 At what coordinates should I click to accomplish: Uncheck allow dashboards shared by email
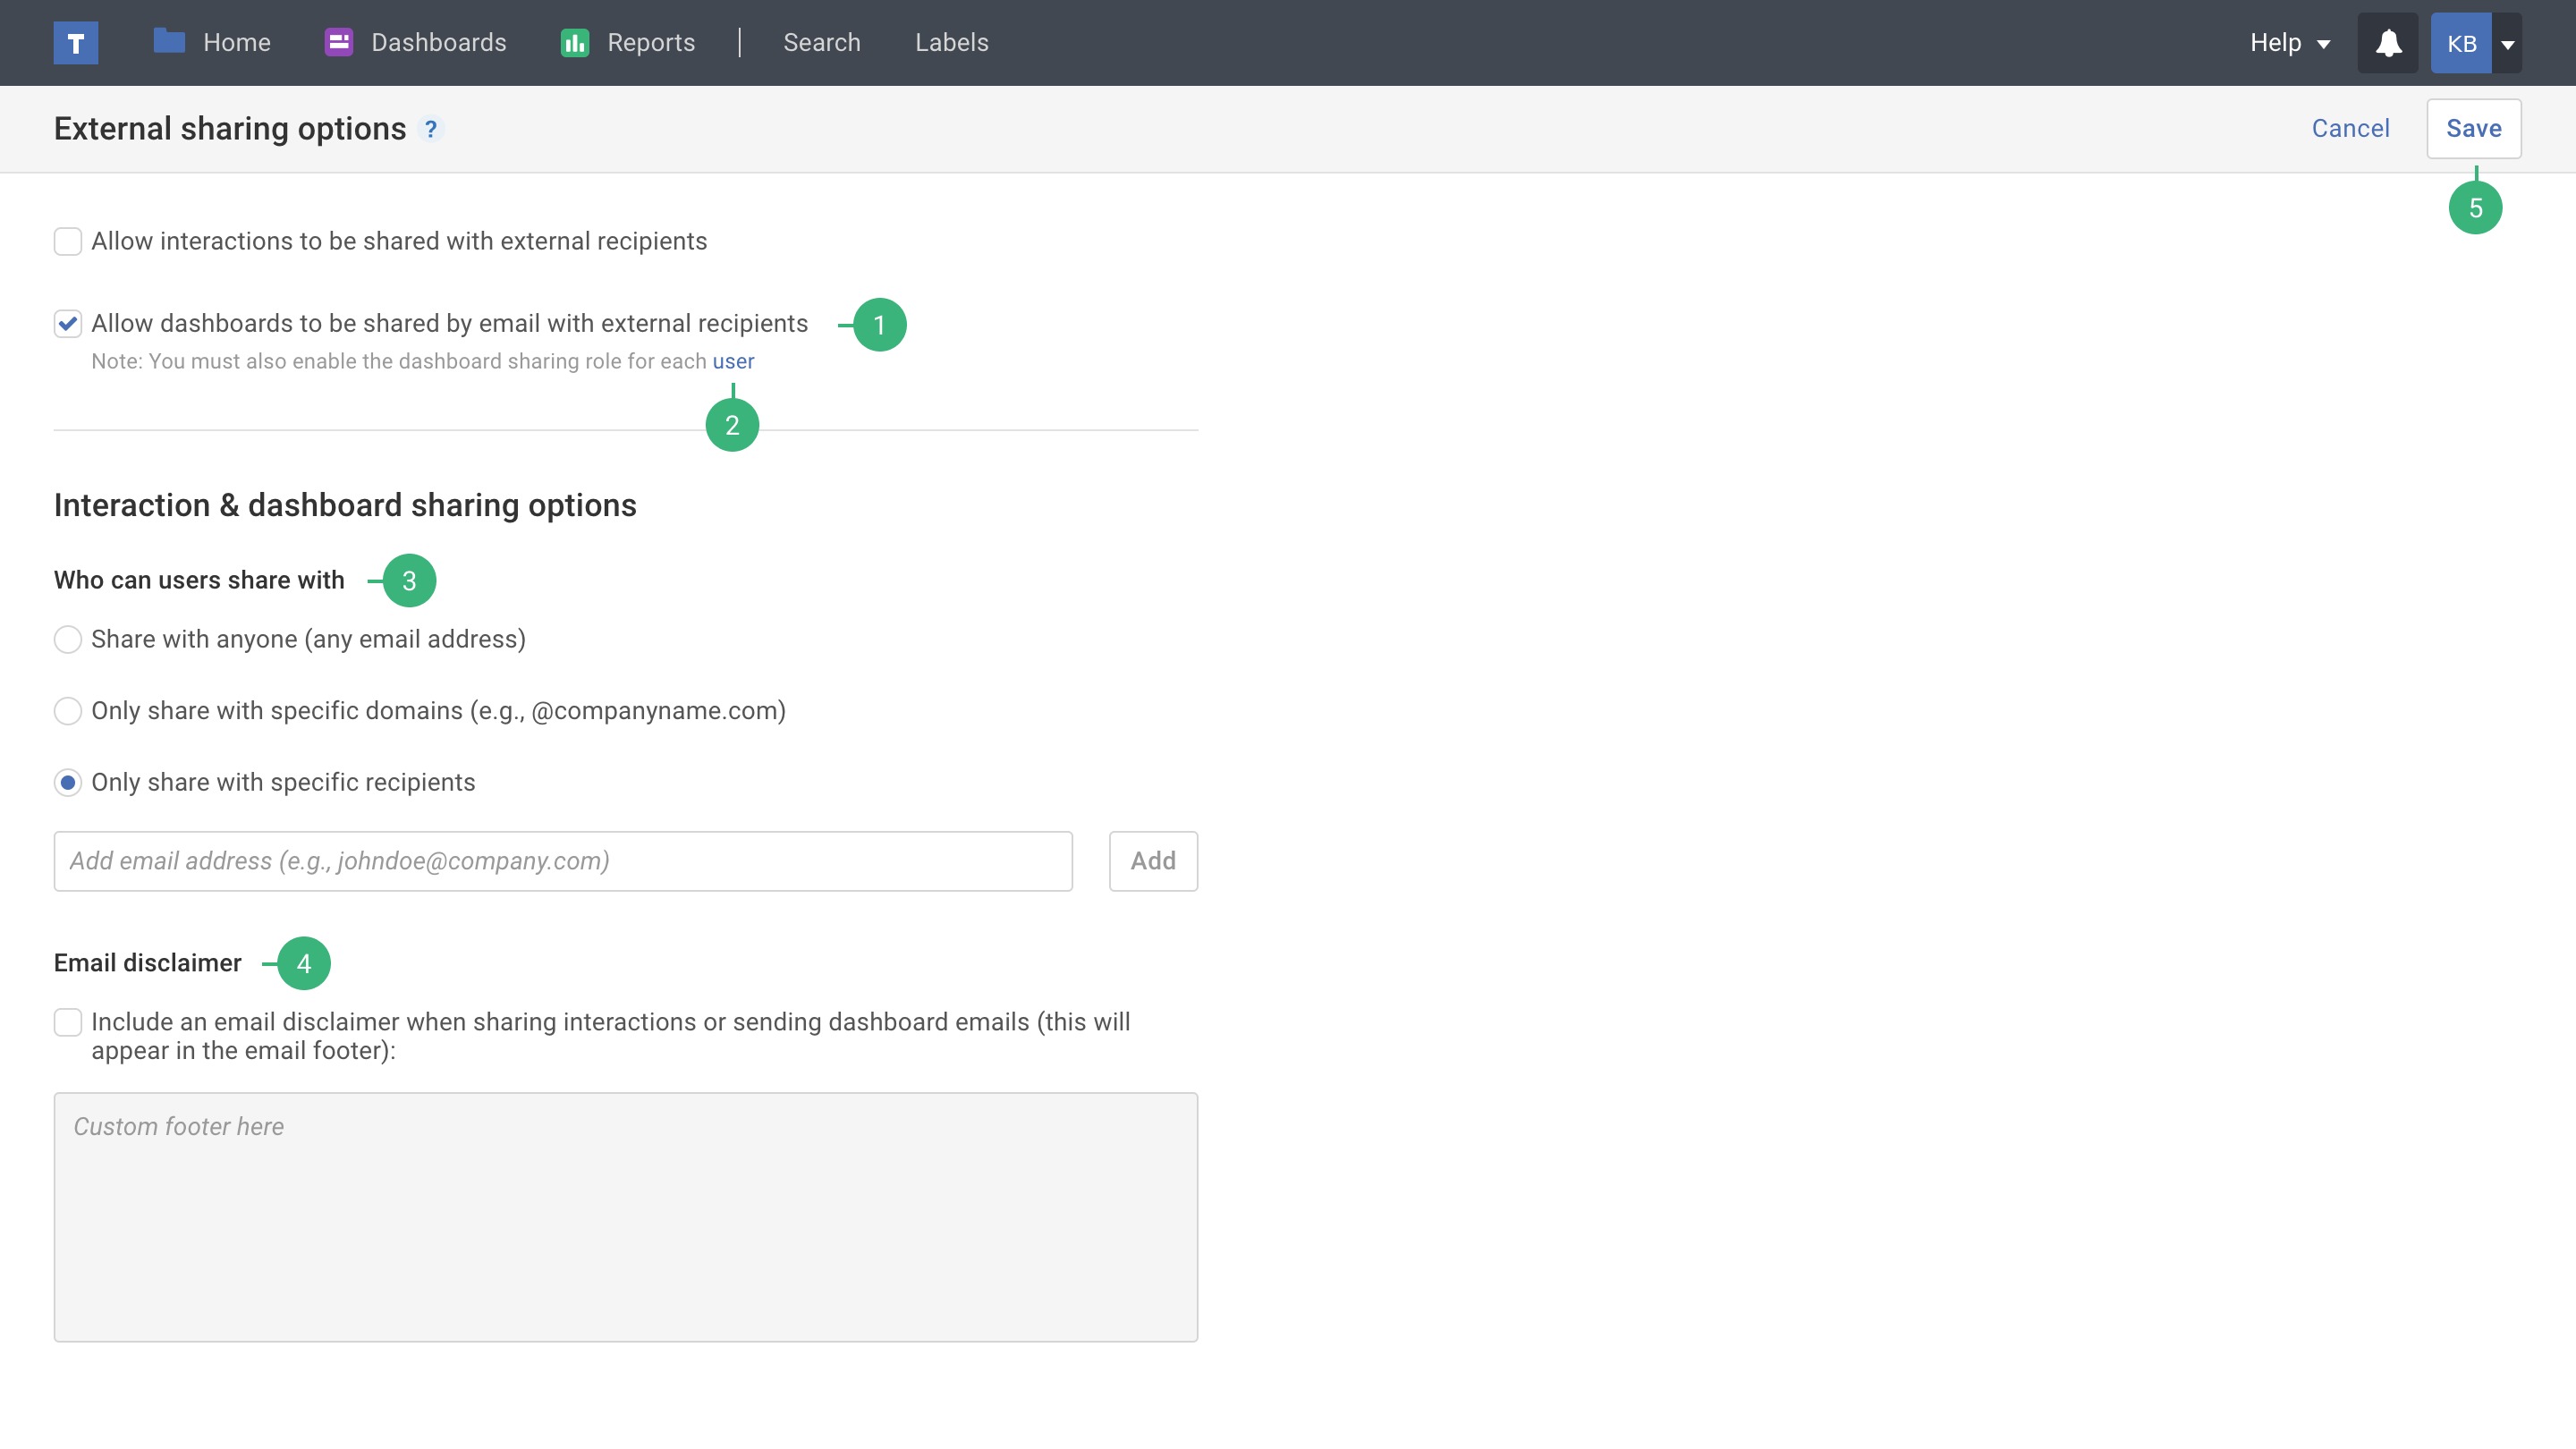68,323
